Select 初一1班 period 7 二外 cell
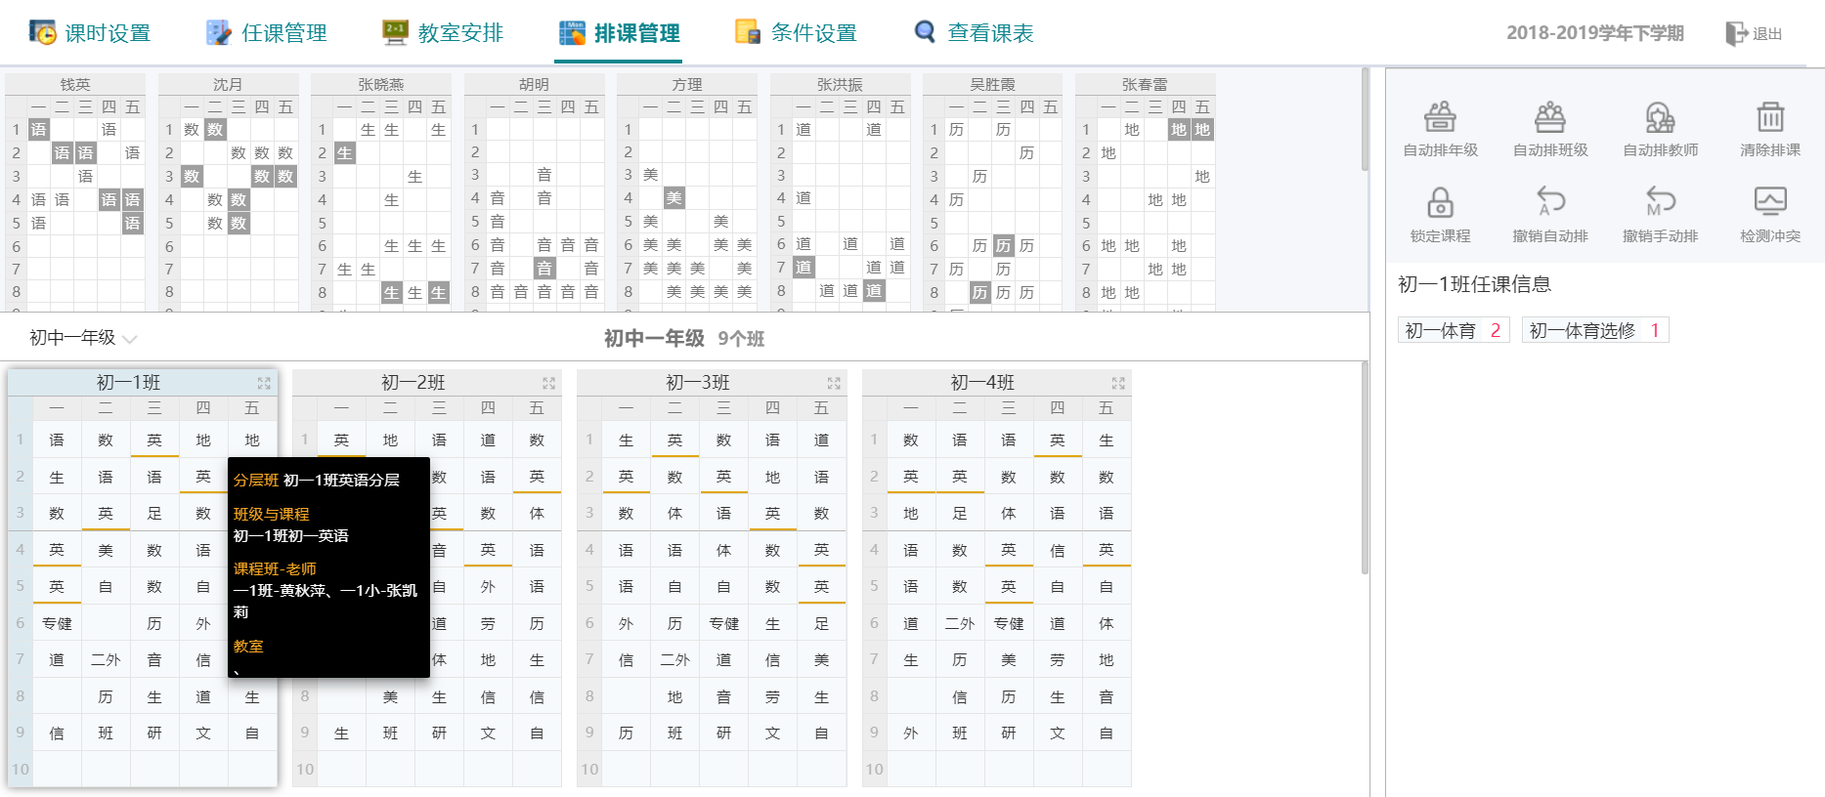 pos(106,660)
